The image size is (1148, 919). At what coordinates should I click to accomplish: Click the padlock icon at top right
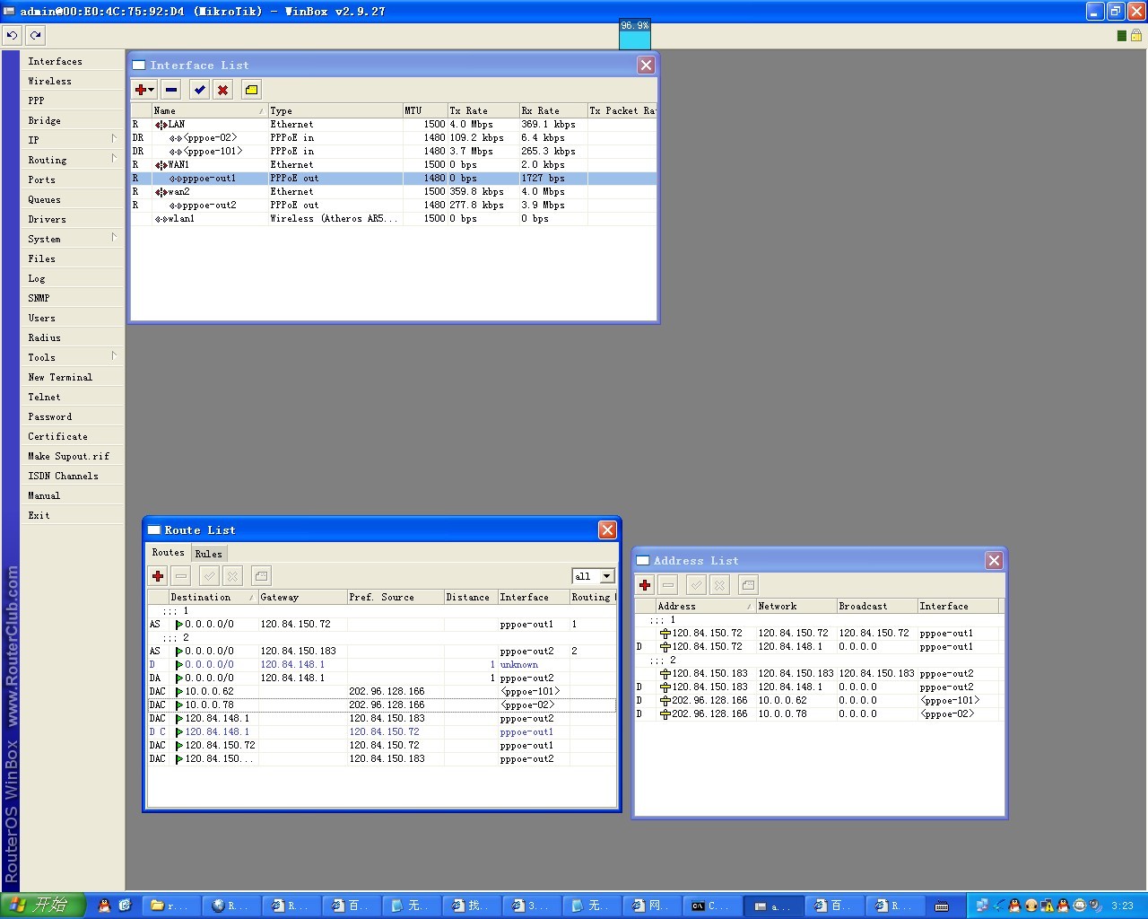pyautogui.click(x=1135, y=35)
